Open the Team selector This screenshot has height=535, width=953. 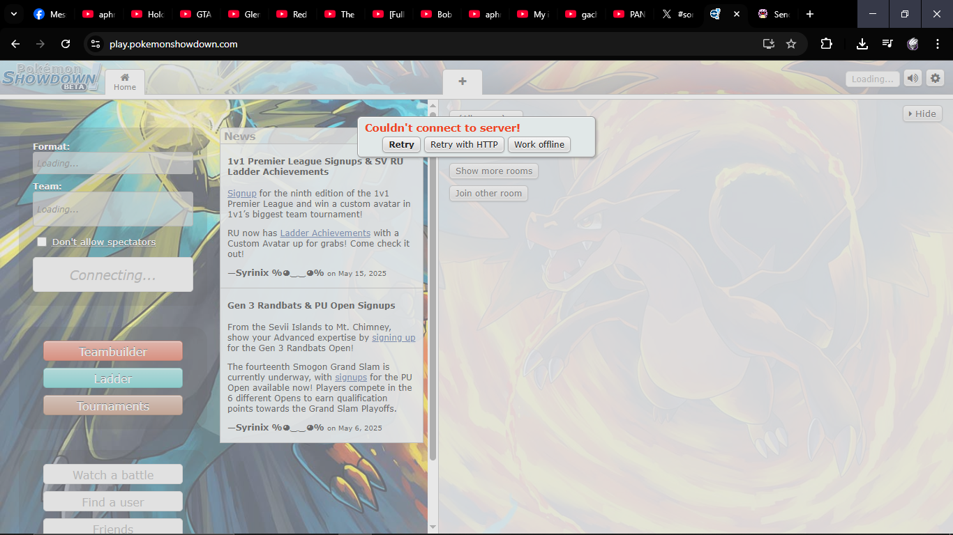click(x=113, y=209)
